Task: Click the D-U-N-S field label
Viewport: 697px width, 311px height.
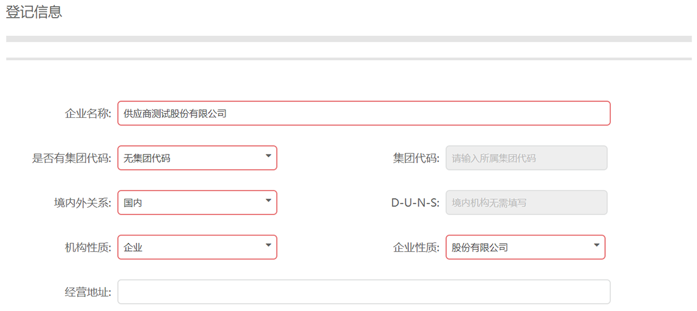Action: (x=416, y=203)
